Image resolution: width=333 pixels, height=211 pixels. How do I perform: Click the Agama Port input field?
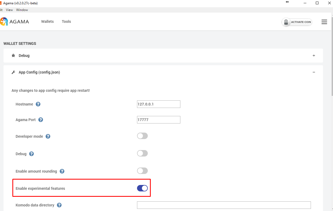click(159, 120)
